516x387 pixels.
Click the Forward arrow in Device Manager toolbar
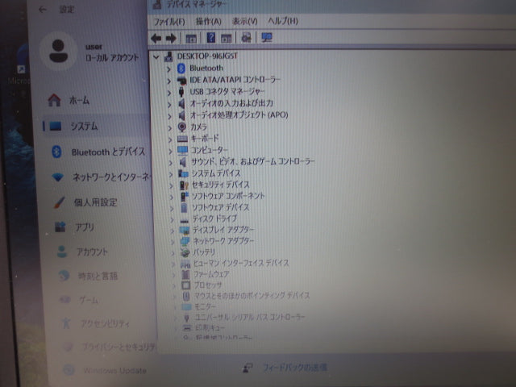pyautogui.click(x=171, y=39)
